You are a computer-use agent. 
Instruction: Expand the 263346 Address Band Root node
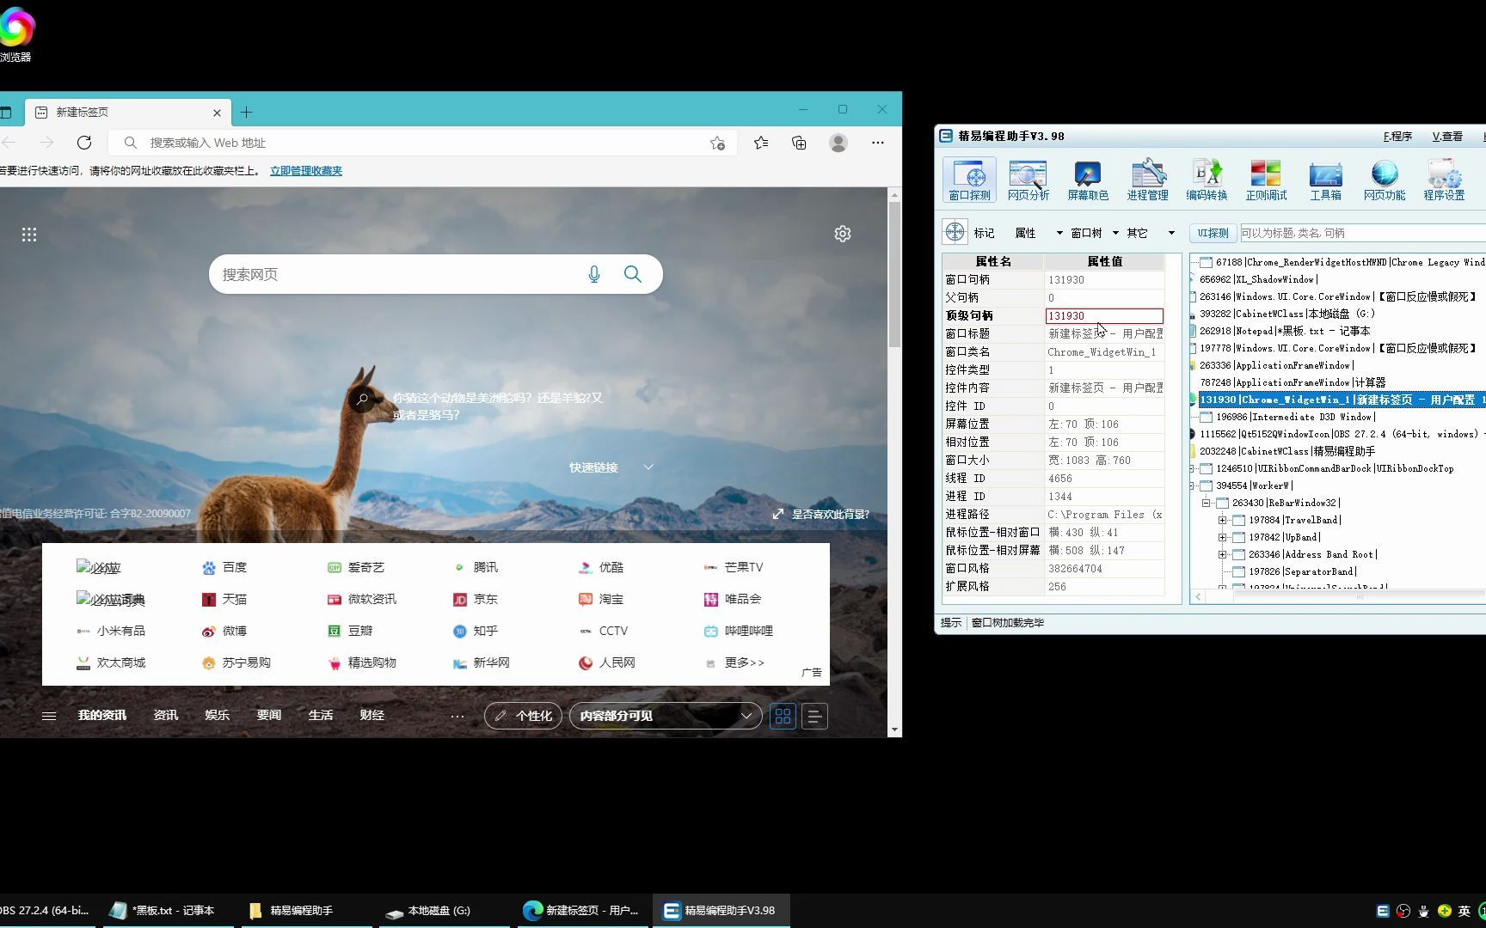(1222, 554)
